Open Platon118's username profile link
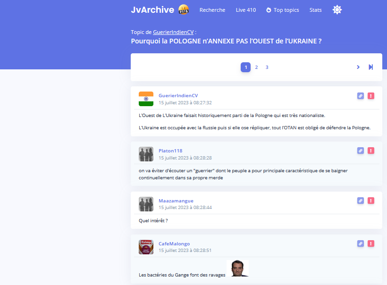 170,151
